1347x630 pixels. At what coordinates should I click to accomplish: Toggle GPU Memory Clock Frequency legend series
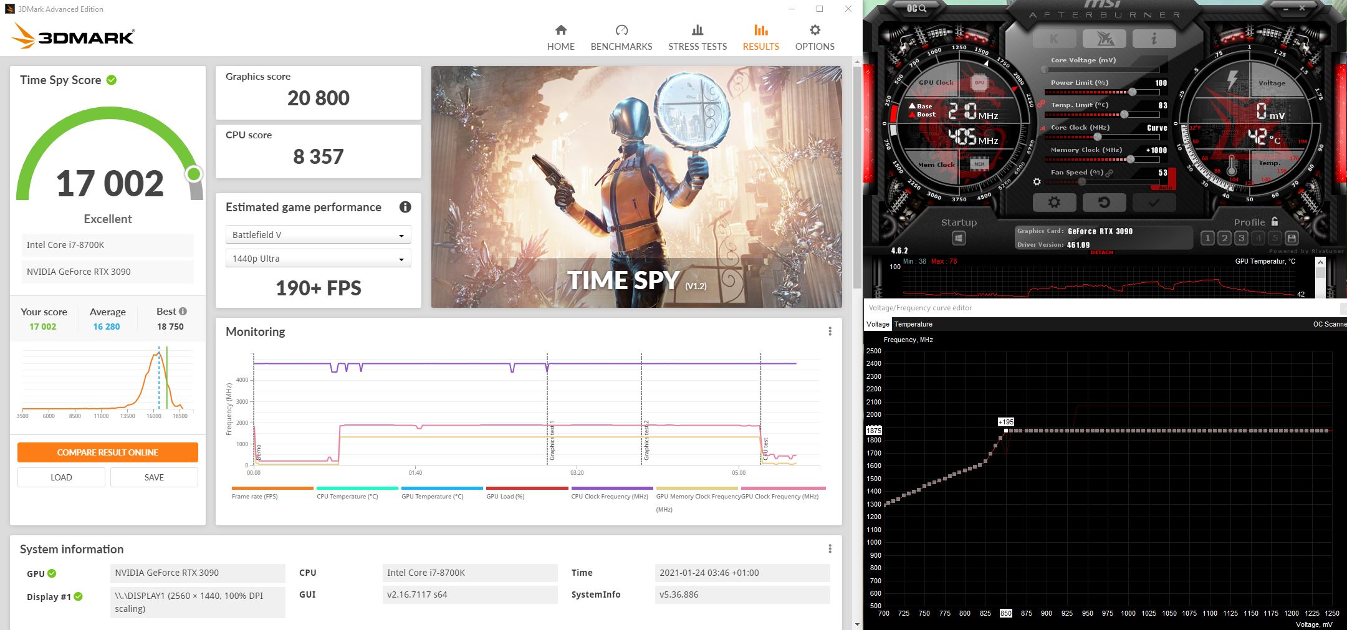click(697, 499)
